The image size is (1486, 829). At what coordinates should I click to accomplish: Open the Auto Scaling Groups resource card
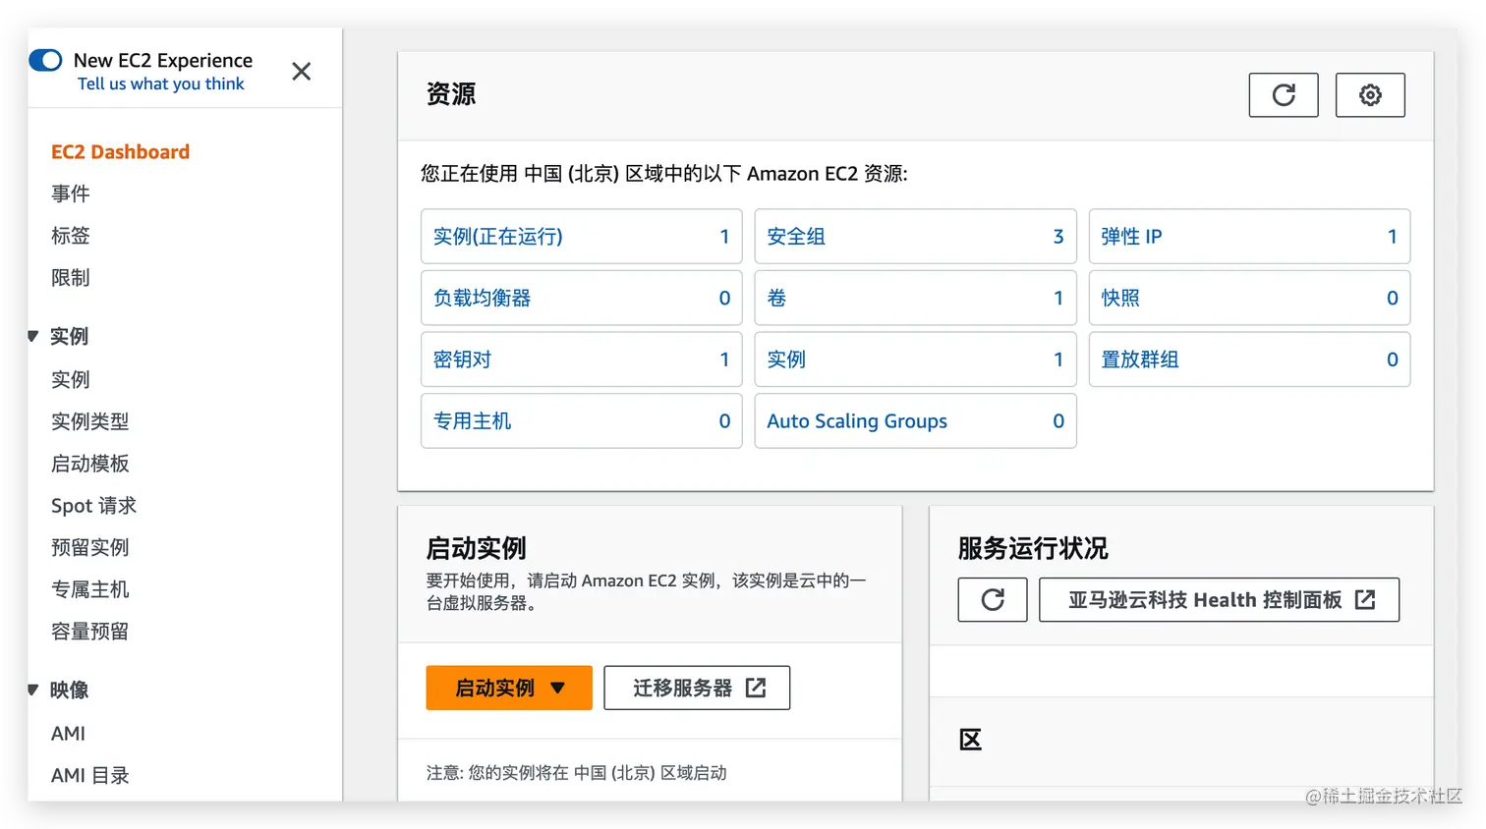tap(915, 420)
